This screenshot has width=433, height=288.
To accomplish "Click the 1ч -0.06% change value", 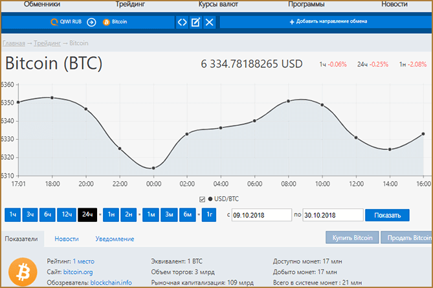I will point(333,64).
